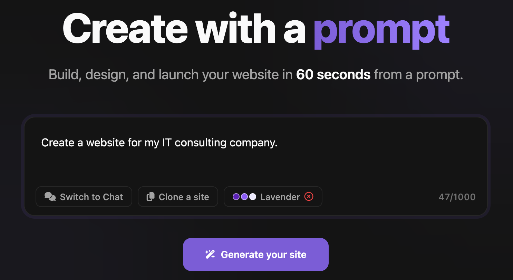Remove the Lavender palette with red X
The height and width of the screenshot is (280, 513).
coord(309,197)
